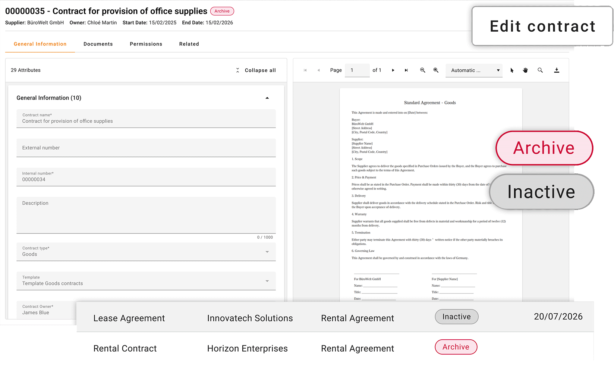Image resolution: width=614 pixels, height=368 pixels.
Task: Click the Edit contract button
Action: (x=542, y=26)
